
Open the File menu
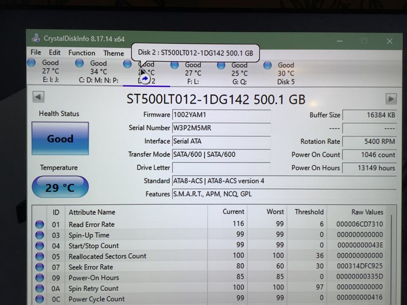[x=35, y=52]
